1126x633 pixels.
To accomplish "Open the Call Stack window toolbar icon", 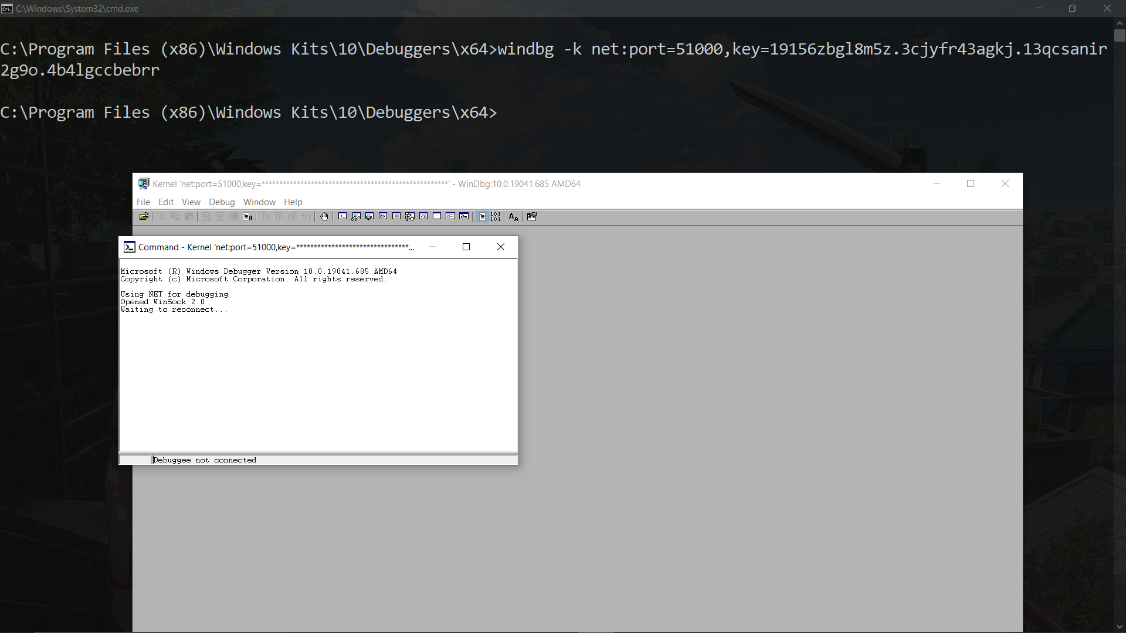I will coord(410,216).
